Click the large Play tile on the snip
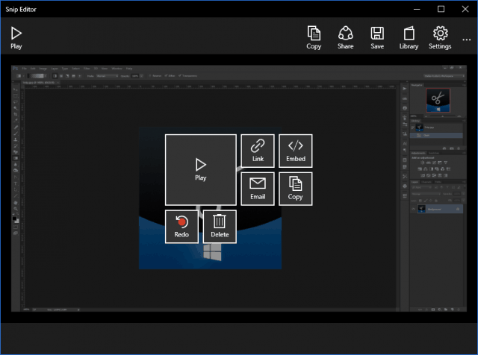 pos(201,170)
